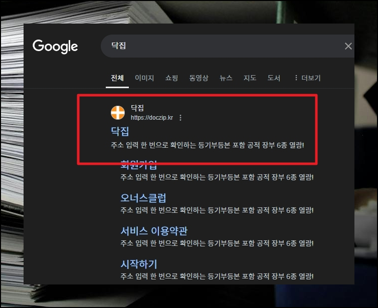Open the 오너스클럽 sitelink
Viewport: 378px width, 308px height.
pyautogui.click(x=143, y=198)
